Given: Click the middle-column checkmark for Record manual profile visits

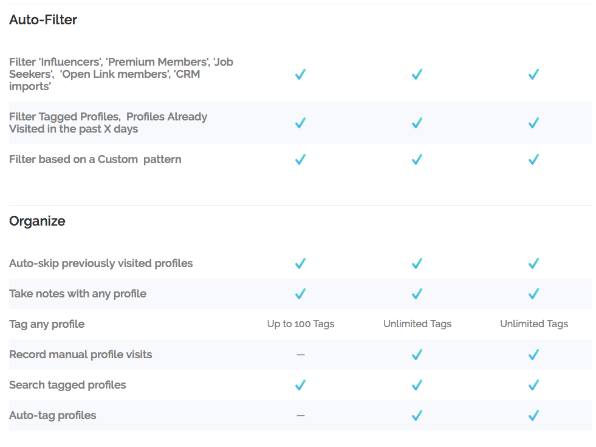Looking at the screenshot, I should pos(417,355).
